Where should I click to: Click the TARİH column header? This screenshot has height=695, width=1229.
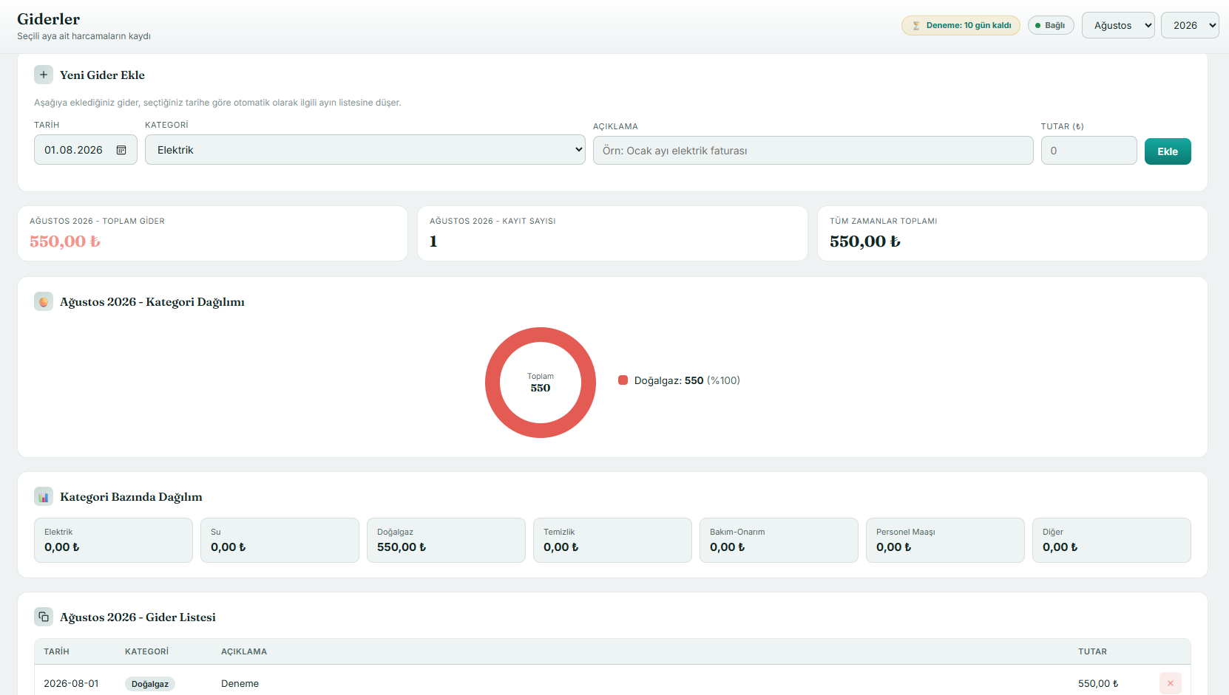click(56, 651)
